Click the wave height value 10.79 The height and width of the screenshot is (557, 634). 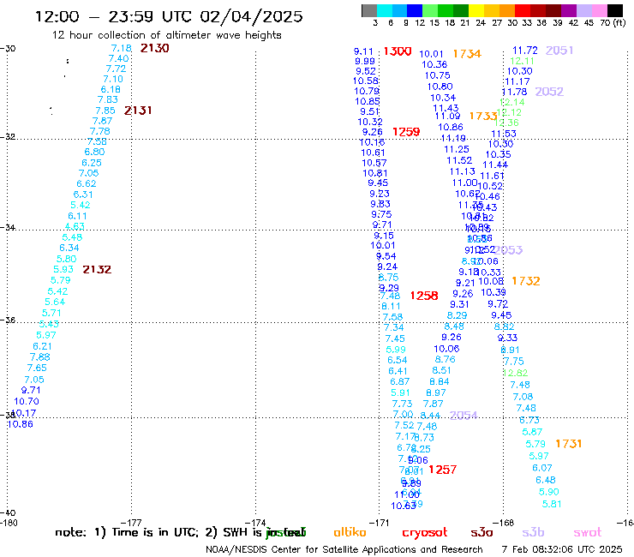tap(367, 91)
